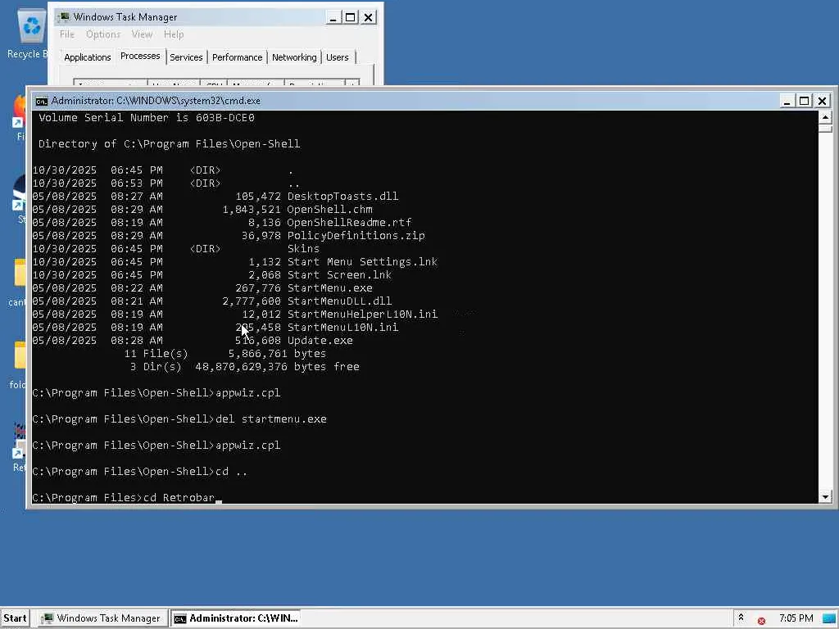Click StartMenuDLL.dll in the listing
The width and height of the screenshot is (839, 629).
click(339, 301)
